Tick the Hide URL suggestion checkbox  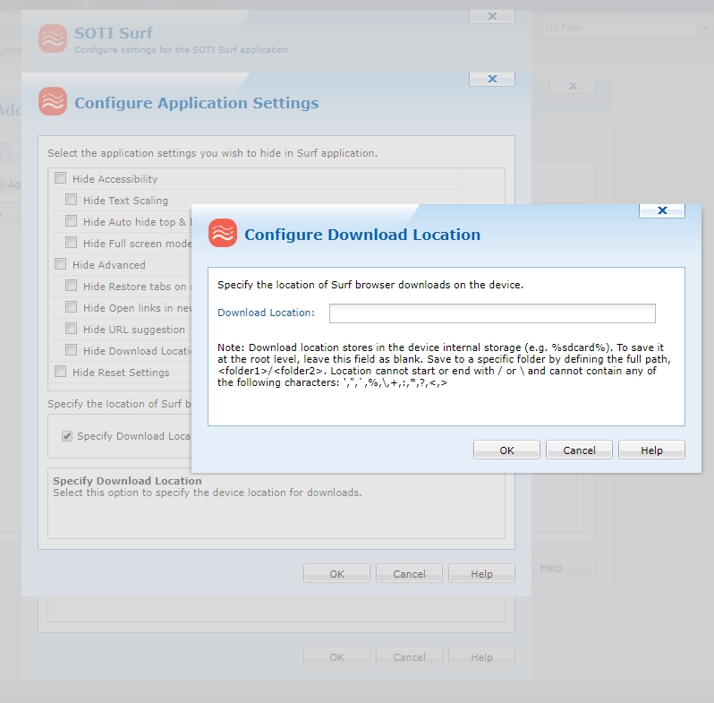(71, 328)
